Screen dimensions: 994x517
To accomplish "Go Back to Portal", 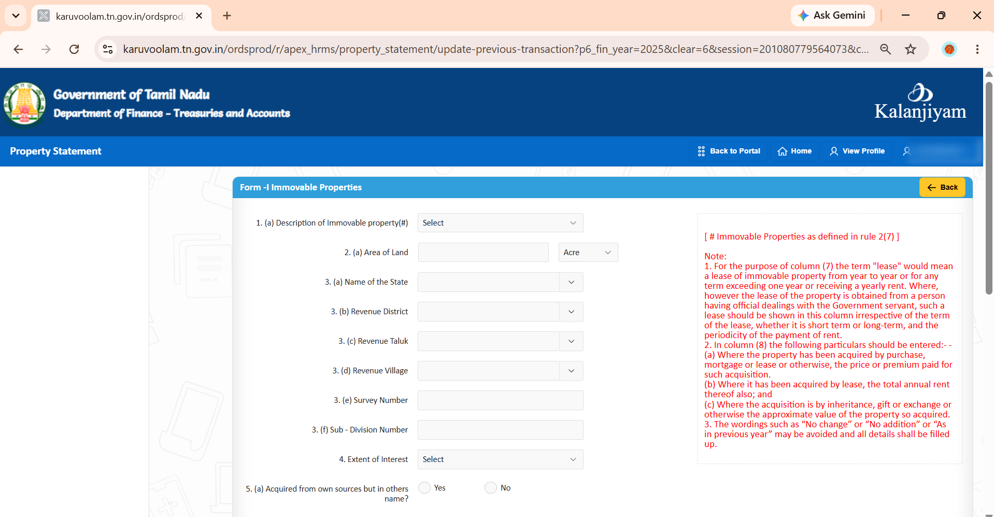I will [x=729, y=151].
